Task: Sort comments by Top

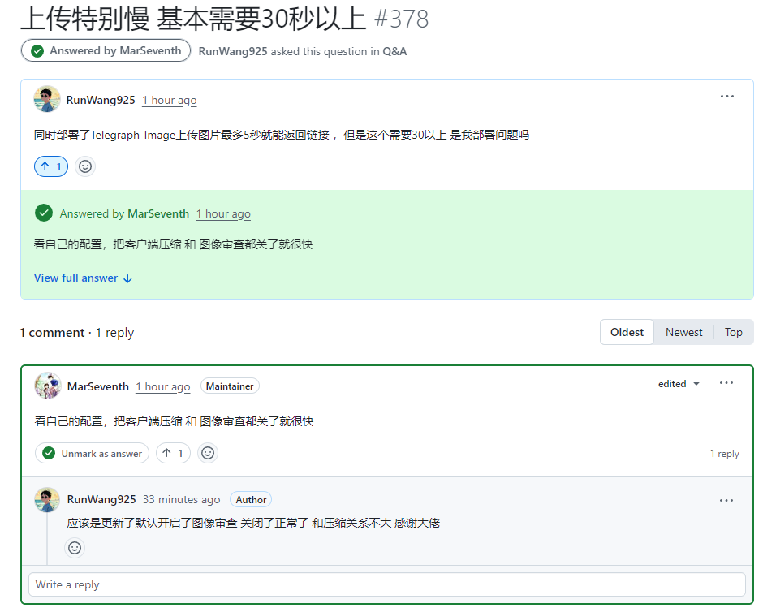Action: click(733, 332)
